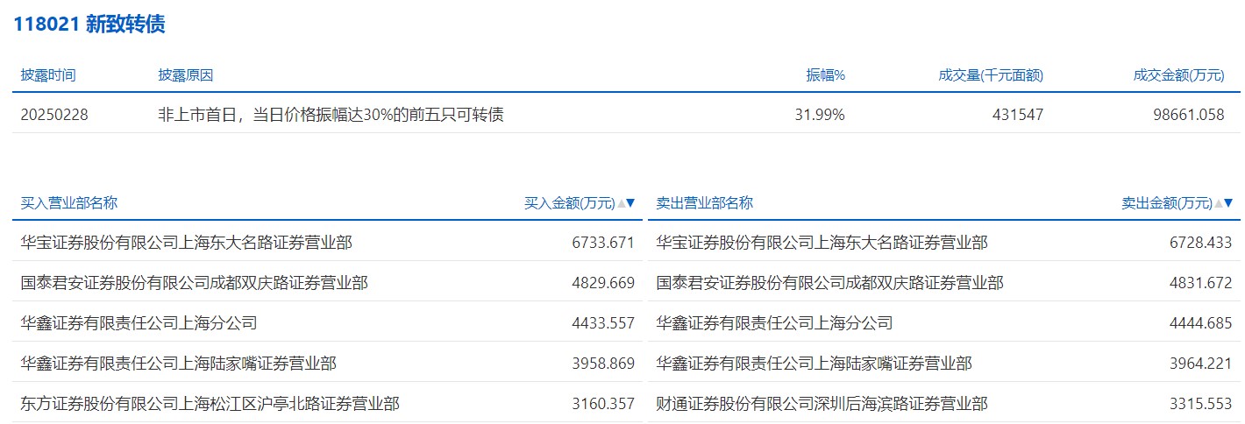The height and width of the screenshot is (424, 1245).
Task: Select seller 华鑫证券有限责任公司上海陆家嘴证券营业部
Action: [815, 364]
